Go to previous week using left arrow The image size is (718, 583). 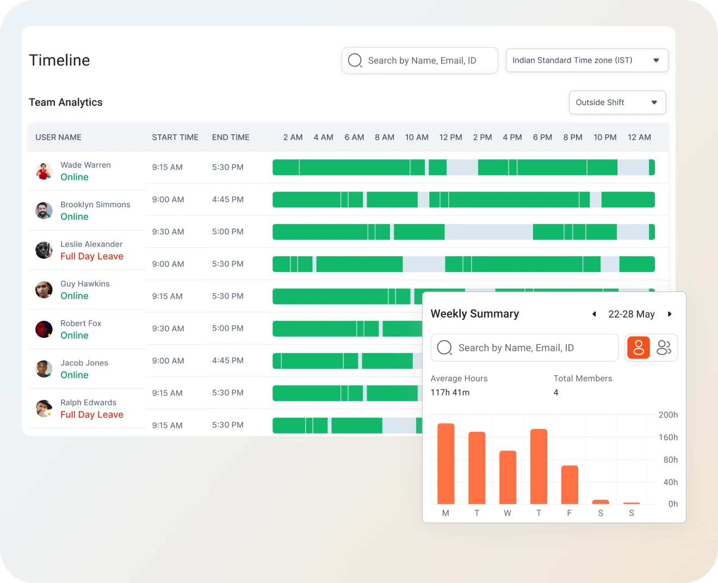tap(594, 314)
